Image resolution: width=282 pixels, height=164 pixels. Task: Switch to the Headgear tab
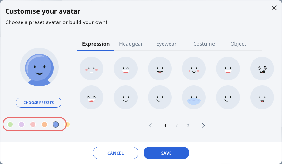click(131, 44)
